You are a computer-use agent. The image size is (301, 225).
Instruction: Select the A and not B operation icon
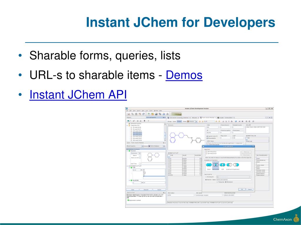pyautogui.click(x=229, y=165)
